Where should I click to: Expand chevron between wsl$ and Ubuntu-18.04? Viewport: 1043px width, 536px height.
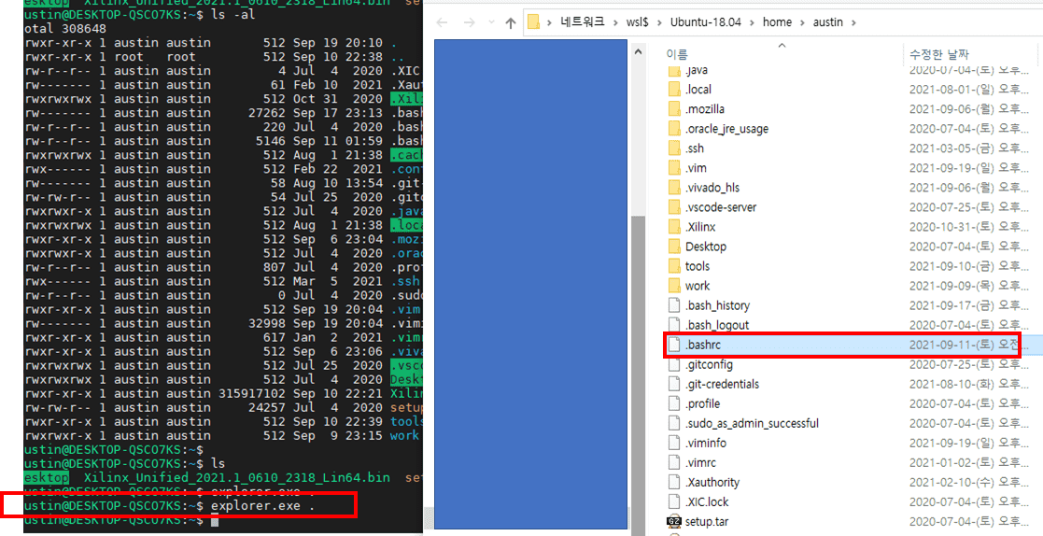coord(659,22)
